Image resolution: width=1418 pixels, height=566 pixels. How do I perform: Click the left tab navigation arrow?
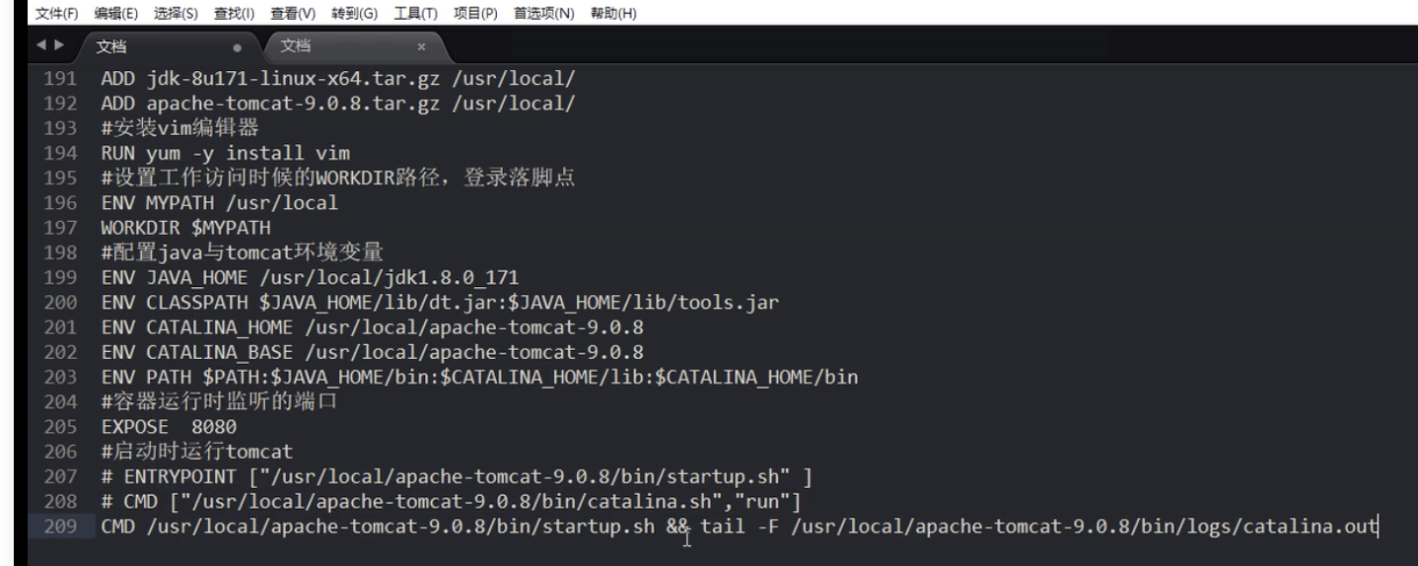tap(41, 46)
